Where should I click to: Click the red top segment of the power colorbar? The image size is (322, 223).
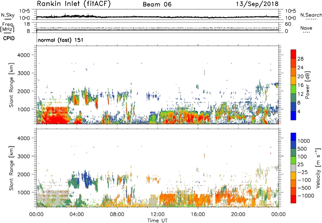[293, 54]
